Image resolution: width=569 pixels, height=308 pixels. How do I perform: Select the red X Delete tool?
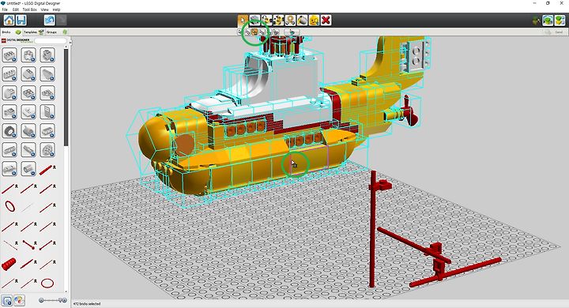click(x=326, y=20)
